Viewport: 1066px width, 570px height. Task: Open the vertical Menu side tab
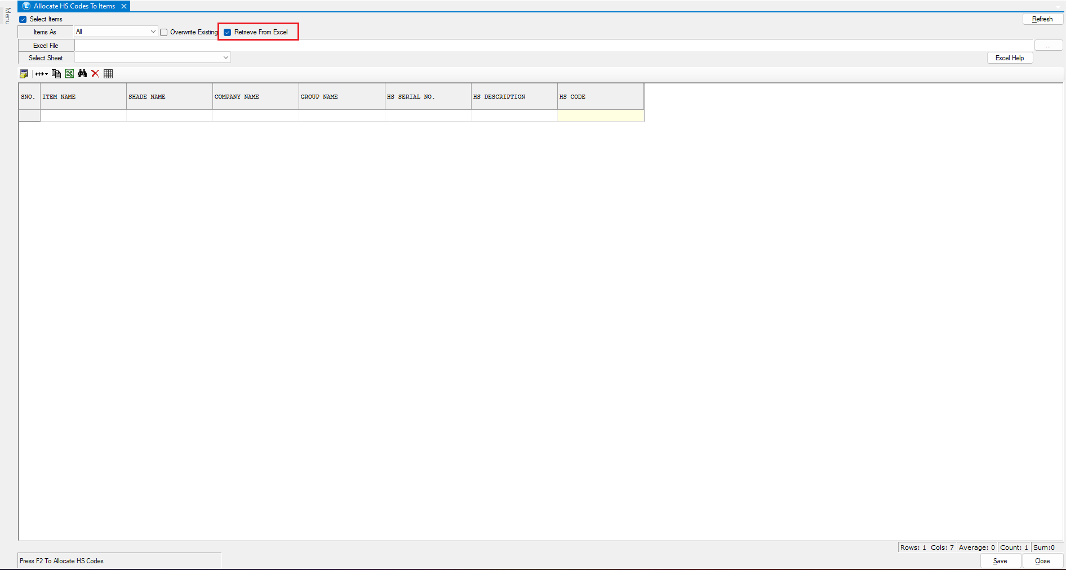pos(7,16)
